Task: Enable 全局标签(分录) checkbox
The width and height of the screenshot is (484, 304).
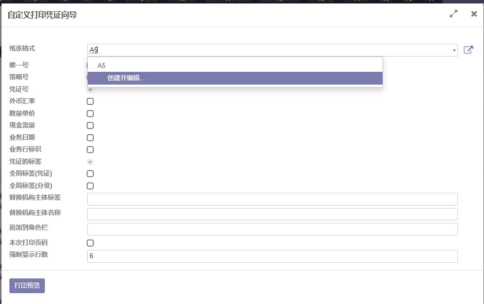Action: (x=90, y=186)
